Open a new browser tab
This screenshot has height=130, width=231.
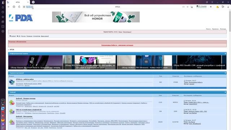(33, 2)
